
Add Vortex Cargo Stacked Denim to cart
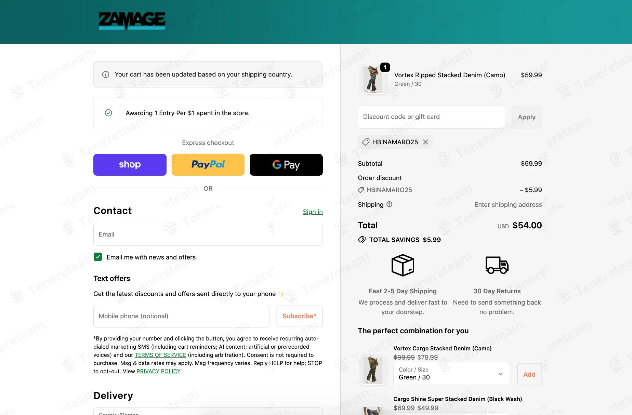529,374
